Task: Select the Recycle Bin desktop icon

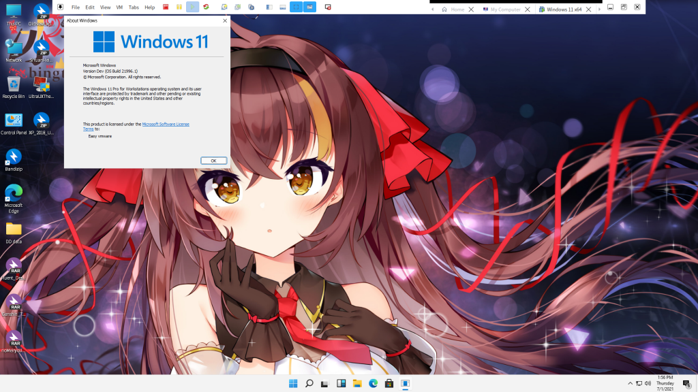Action: point(14,87)
